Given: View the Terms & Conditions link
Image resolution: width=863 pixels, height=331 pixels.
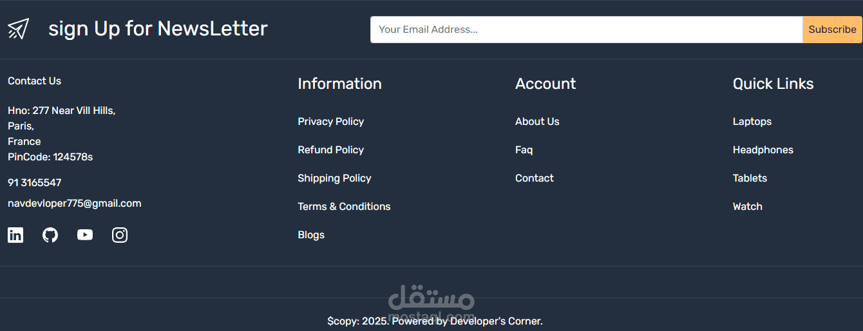Looking at the screenshot, I should click(344, 207).
